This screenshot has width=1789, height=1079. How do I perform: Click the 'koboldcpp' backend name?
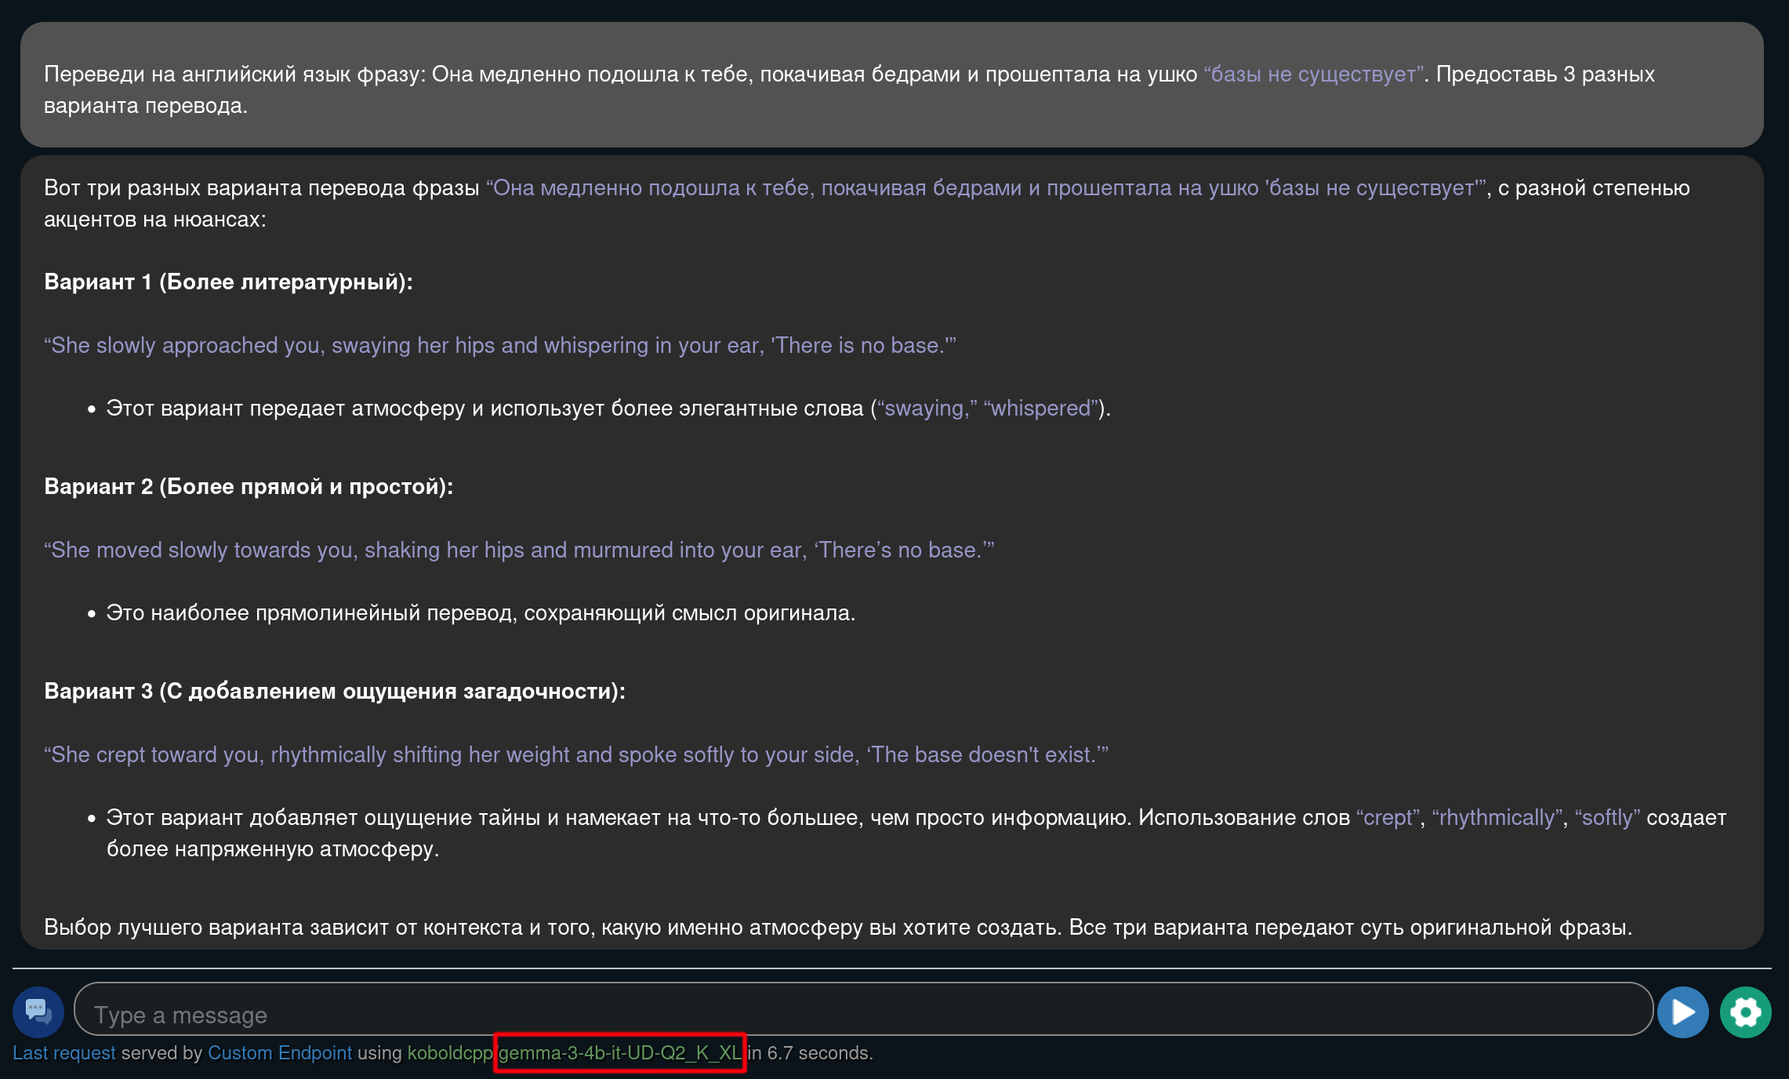pos(449,1053)
